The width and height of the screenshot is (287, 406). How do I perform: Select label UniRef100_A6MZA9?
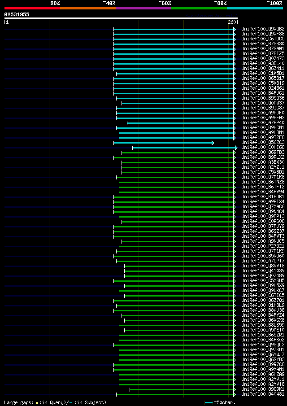pos(263,375)
